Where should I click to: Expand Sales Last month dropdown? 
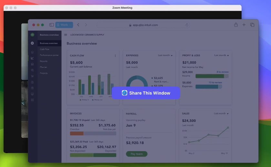pyautogui.click(x=221, y=113)
